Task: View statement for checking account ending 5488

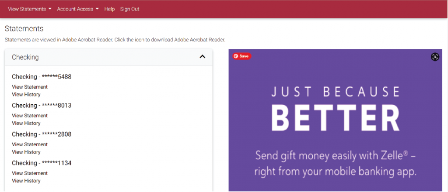Action: pos(30,87)
